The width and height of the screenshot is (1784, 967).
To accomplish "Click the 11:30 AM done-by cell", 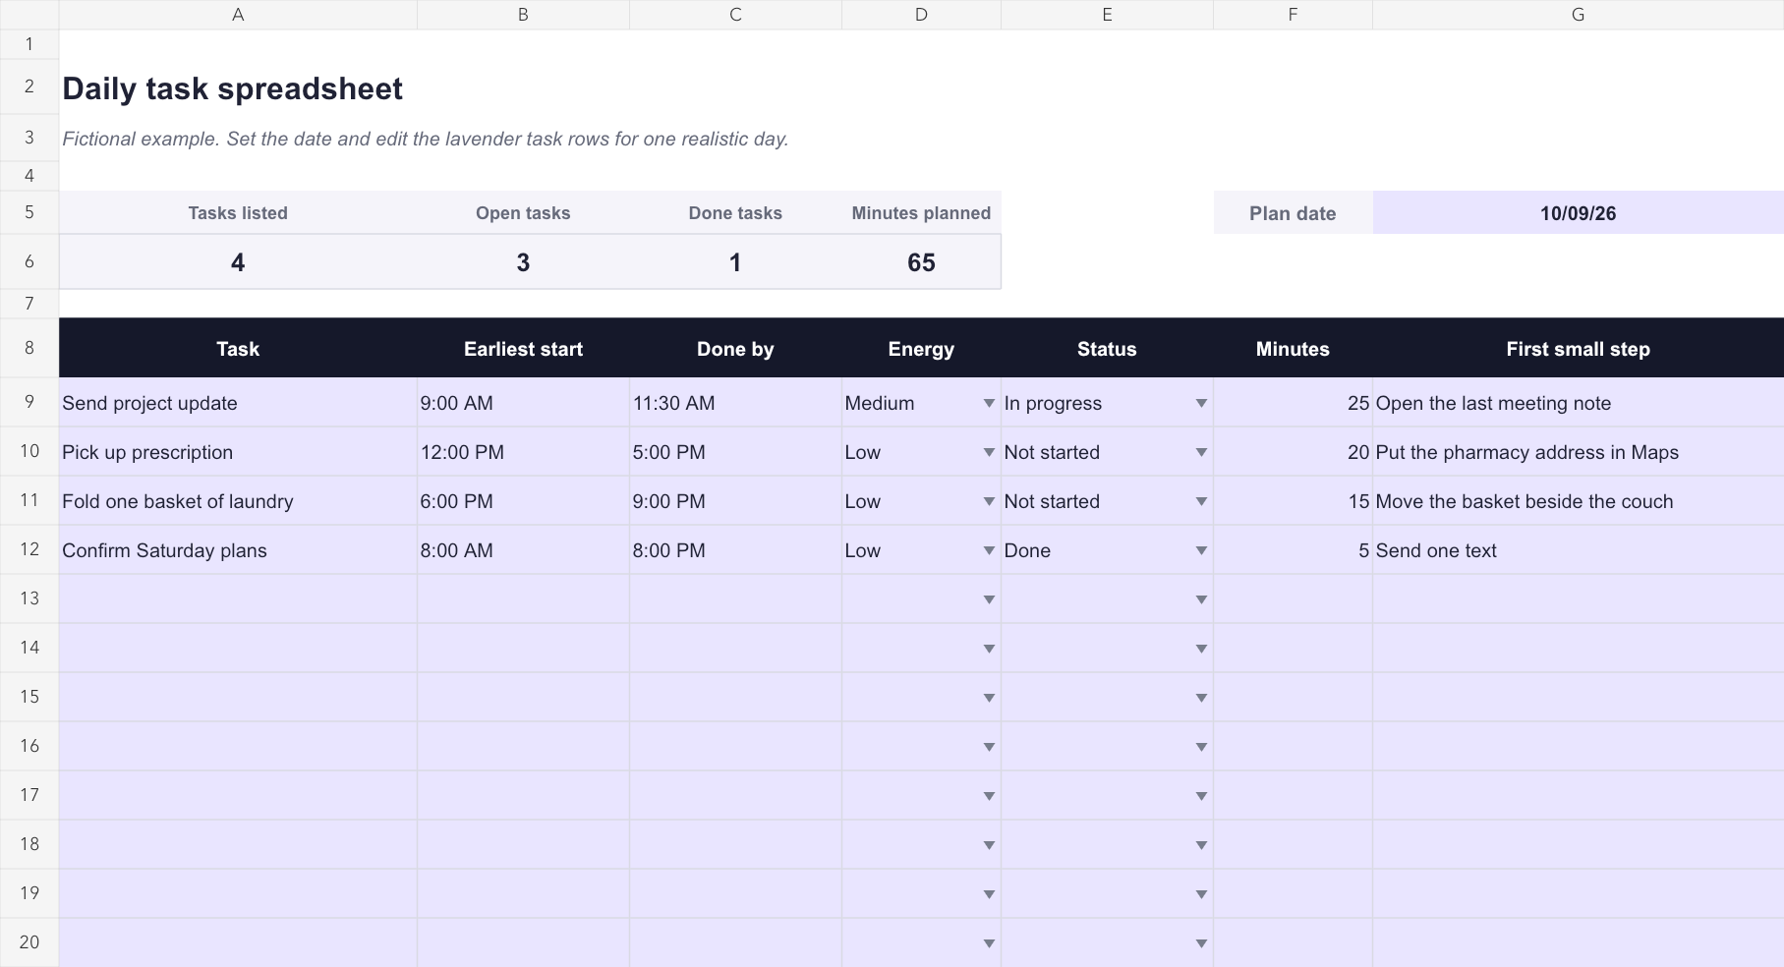I will point(735,403).
